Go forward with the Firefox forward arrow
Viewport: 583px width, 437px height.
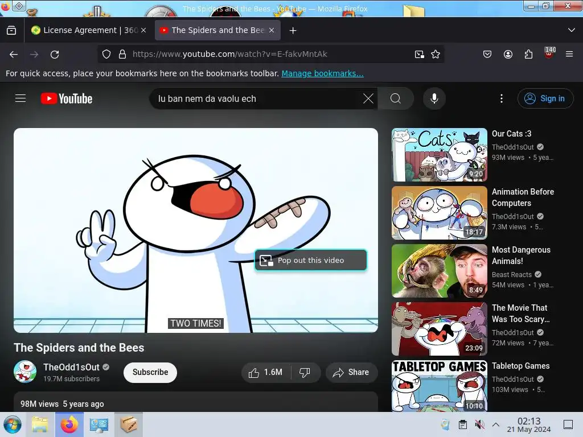(x=34, y=55)
